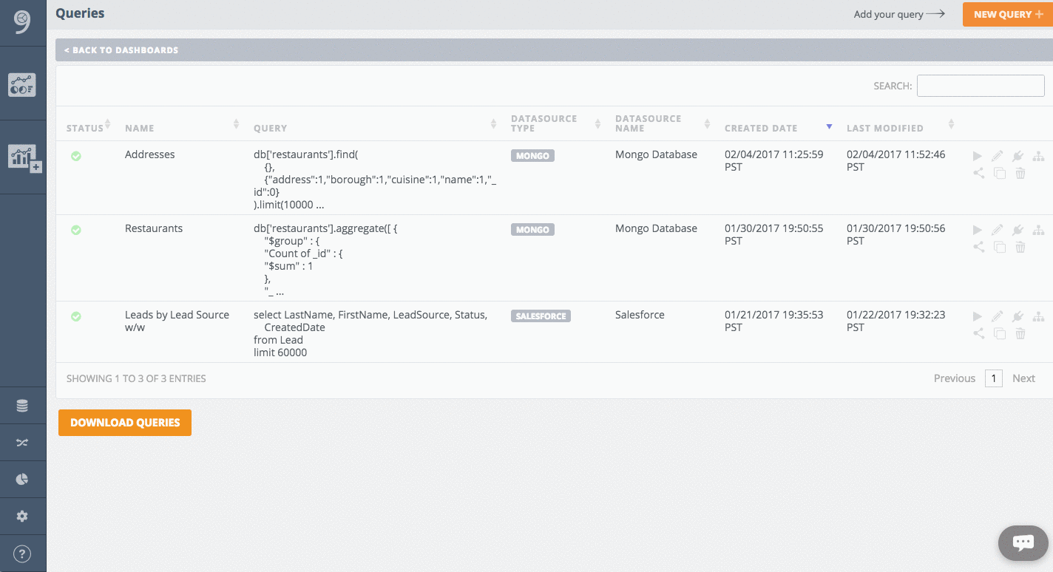The width and height of the screenshot is (1053, 572).
Task: Click the NEW QUERY button
Action: click(1008, 14)
